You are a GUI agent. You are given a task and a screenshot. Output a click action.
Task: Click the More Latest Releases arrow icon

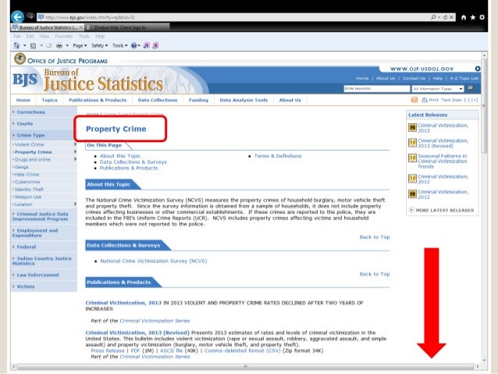pos(411,210)
